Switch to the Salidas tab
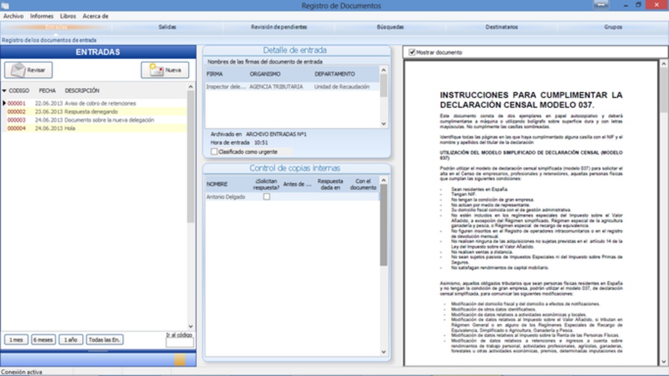669x376 pixels. tap(167, 28)
